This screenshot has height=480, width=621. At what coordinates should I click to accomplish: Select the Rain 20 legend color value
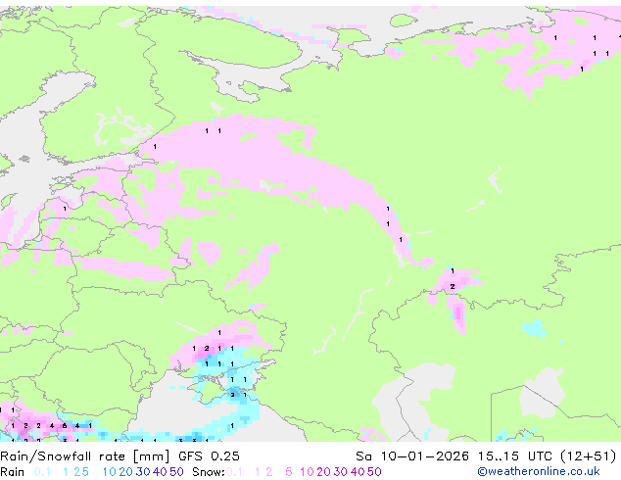125,472
